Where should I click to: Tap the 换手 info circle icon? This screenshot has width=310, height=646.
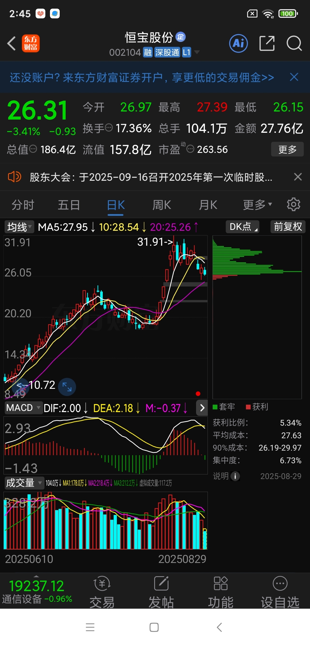pos(109,127)
